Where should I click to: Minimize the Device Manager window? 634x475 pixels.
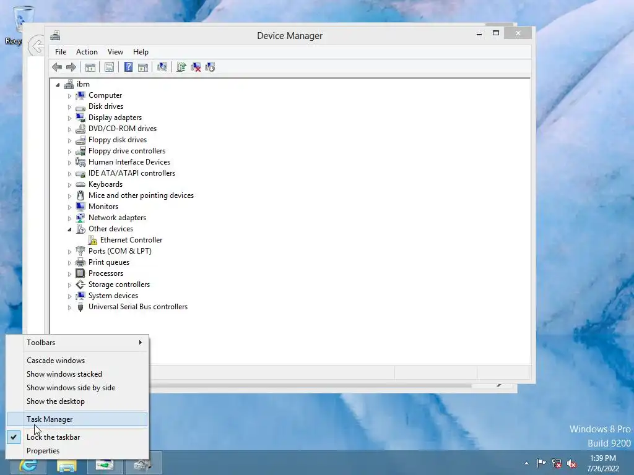479,34
